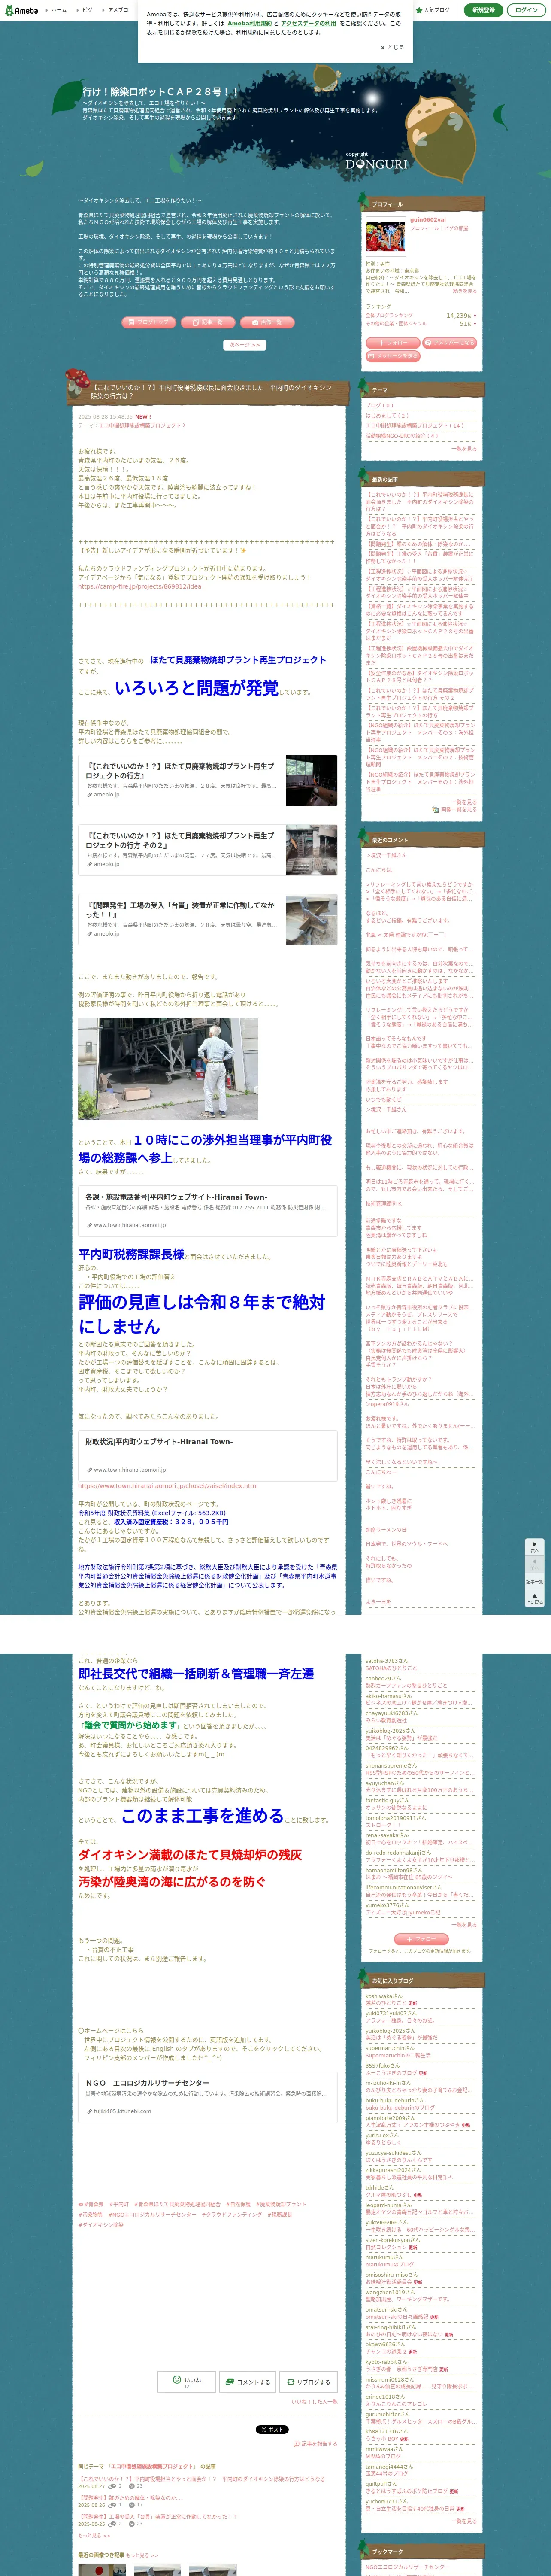Open the card 【問題発生】工場の受入「台貫」装置
The width and height of the screenshot is (551, 2576).
(208, 920)
